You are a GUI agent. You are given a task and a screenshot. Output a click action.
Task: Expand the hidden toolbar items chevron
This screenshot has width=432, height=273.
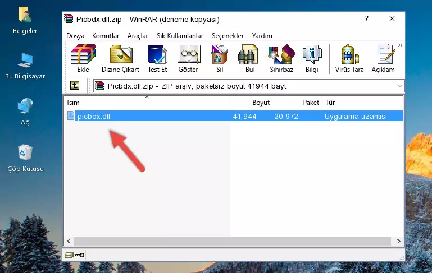401,45
